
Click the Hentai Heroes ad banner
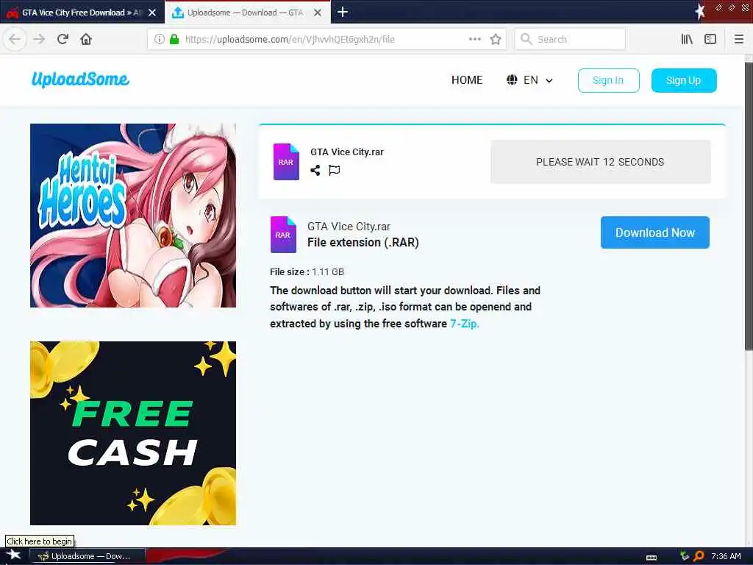133,216
